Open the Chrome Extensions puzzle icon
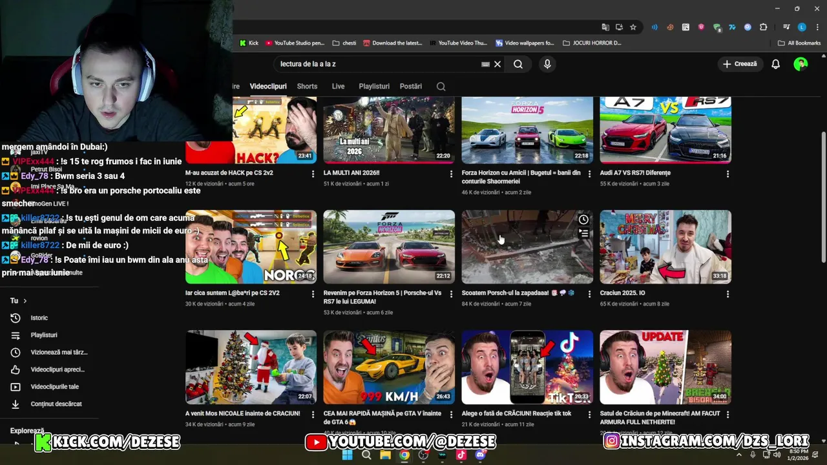The height and width of the screenshot is (465, 827). point(764,27)
